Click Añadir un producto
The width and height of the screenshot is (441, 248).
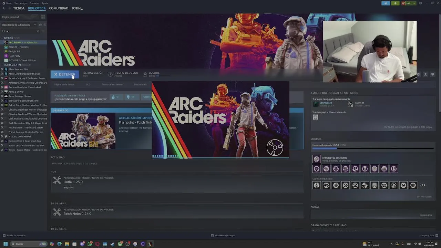[14, 236]
